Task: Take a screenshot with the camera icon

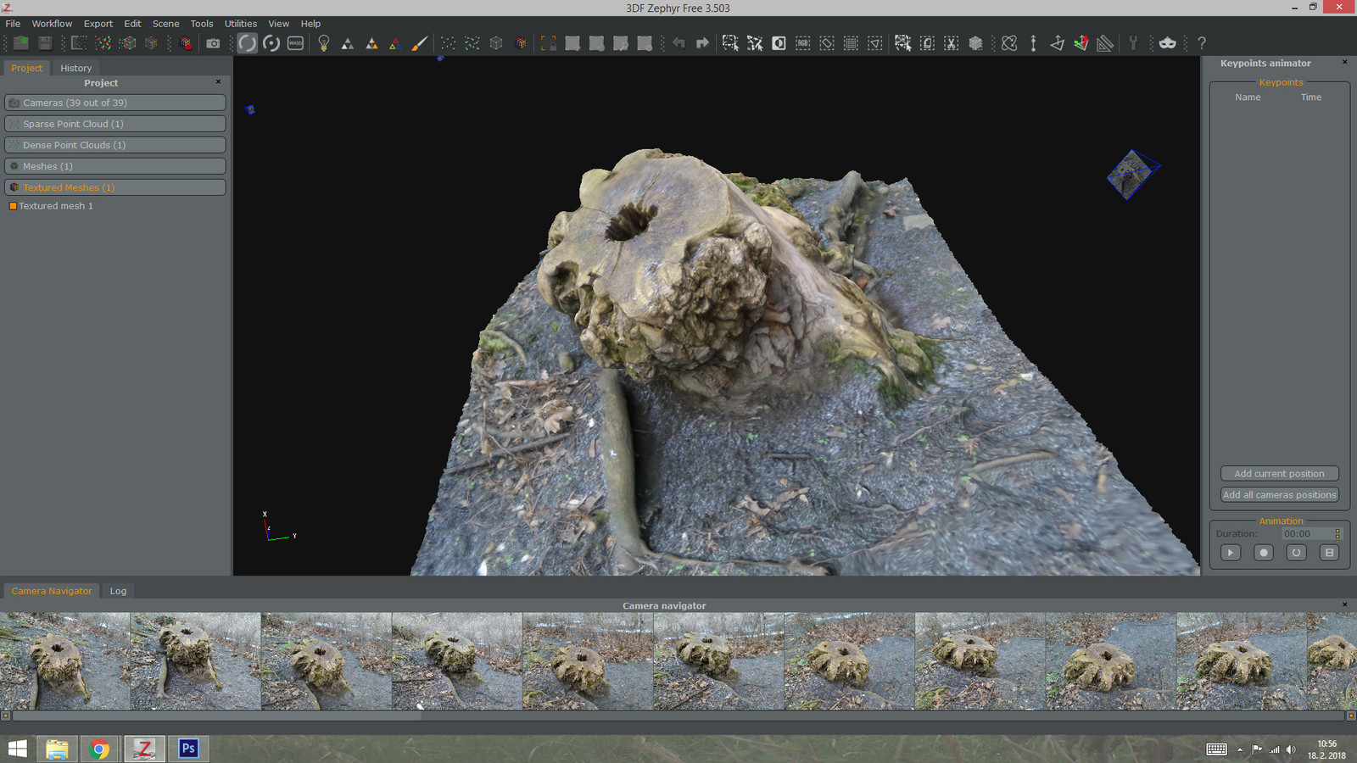Action: pyautogui.click(x=214, y=42)
